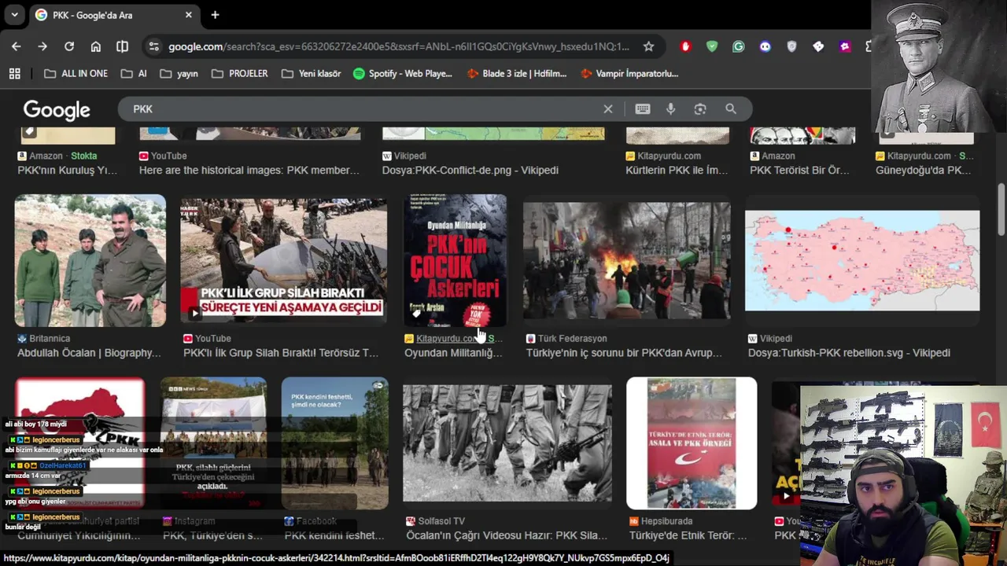This screenshot has width=1007, height=566.
Task: Reload the current page
Action: point(69,46)
